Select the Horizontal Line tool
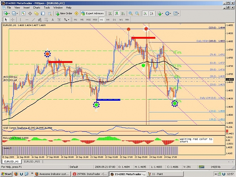The image size is (236, 177). point(27,20)
